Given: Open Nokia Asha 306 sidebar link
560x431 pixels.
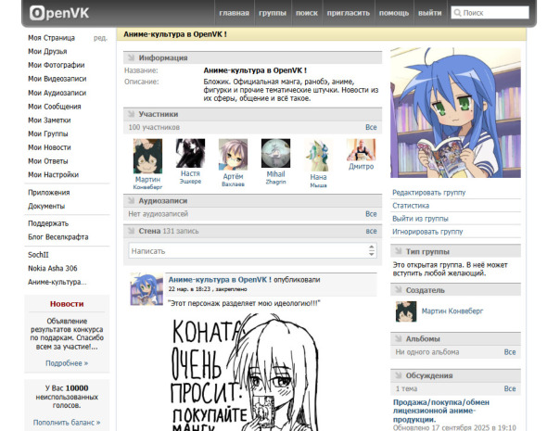Looking at the screenshot, I should click(x=53, y=268).
